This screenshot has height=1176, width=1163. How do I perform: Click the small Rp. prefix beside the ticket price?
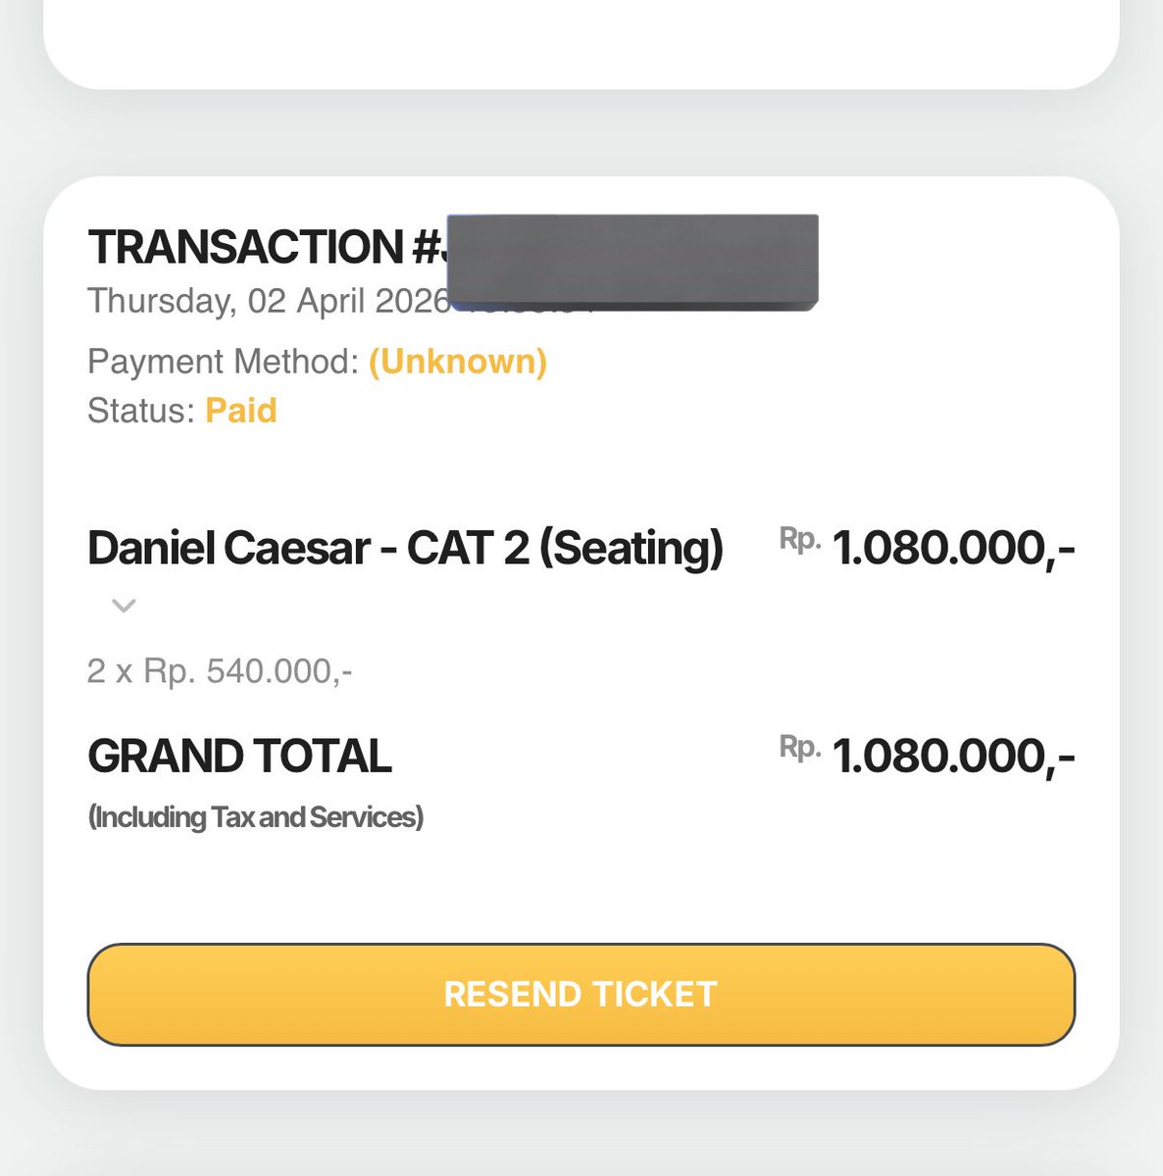pyautogui.click(x=799, y=538)
